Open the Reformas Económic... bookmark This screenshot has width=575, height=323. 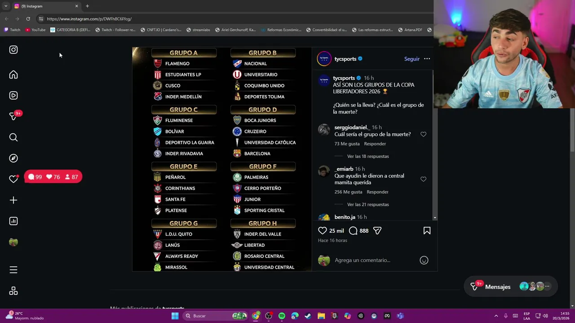[x=281, y=30]
